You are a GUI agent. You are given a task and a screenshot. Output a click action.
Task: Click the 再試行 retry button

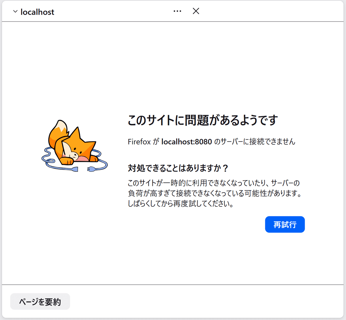(x=285, y=224)
